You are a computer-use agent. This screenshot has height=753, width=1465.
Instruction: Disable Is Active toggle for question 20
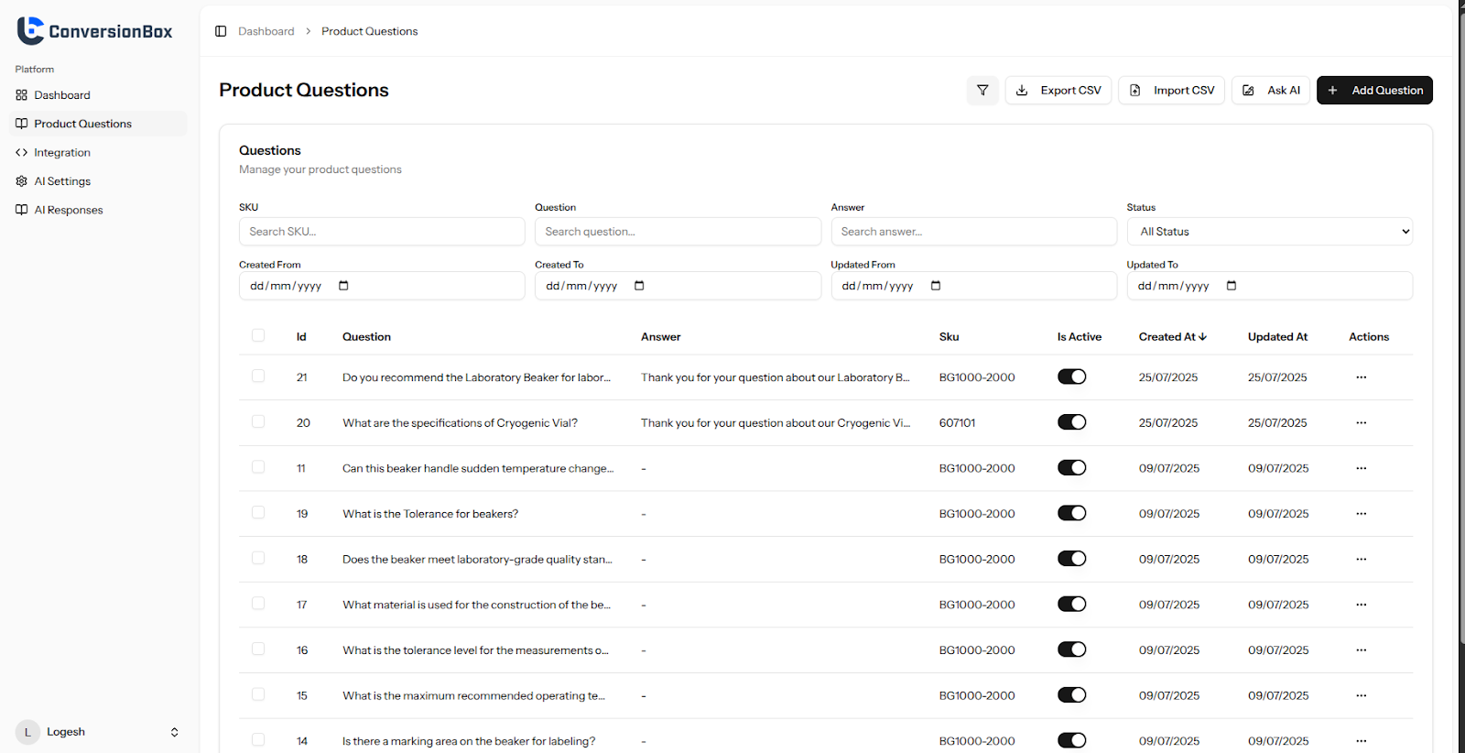(1071, 422)
